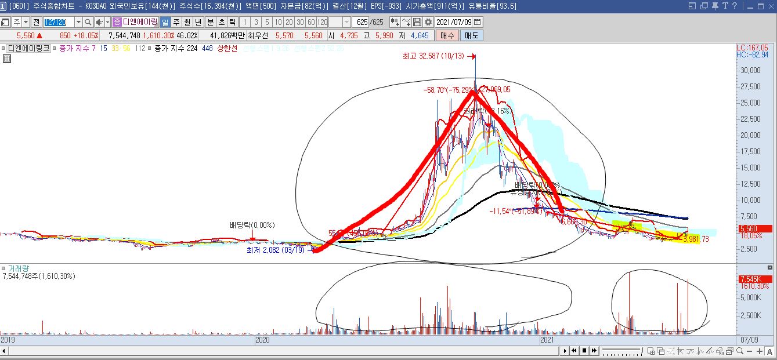This screenshot has height=360, width=777.
Task: Click the chart capture icon in bottom toolbar
Action: (x=729, y=351)
